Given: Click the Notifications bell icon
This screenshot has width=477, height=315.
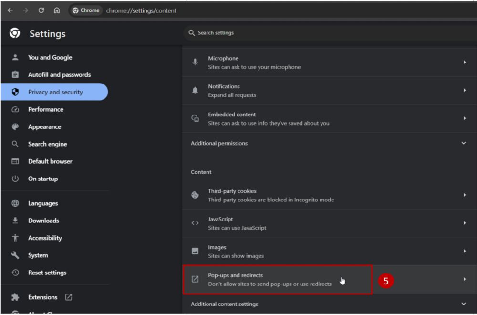Looking at the screenshot, I should [x=195, y=91].
